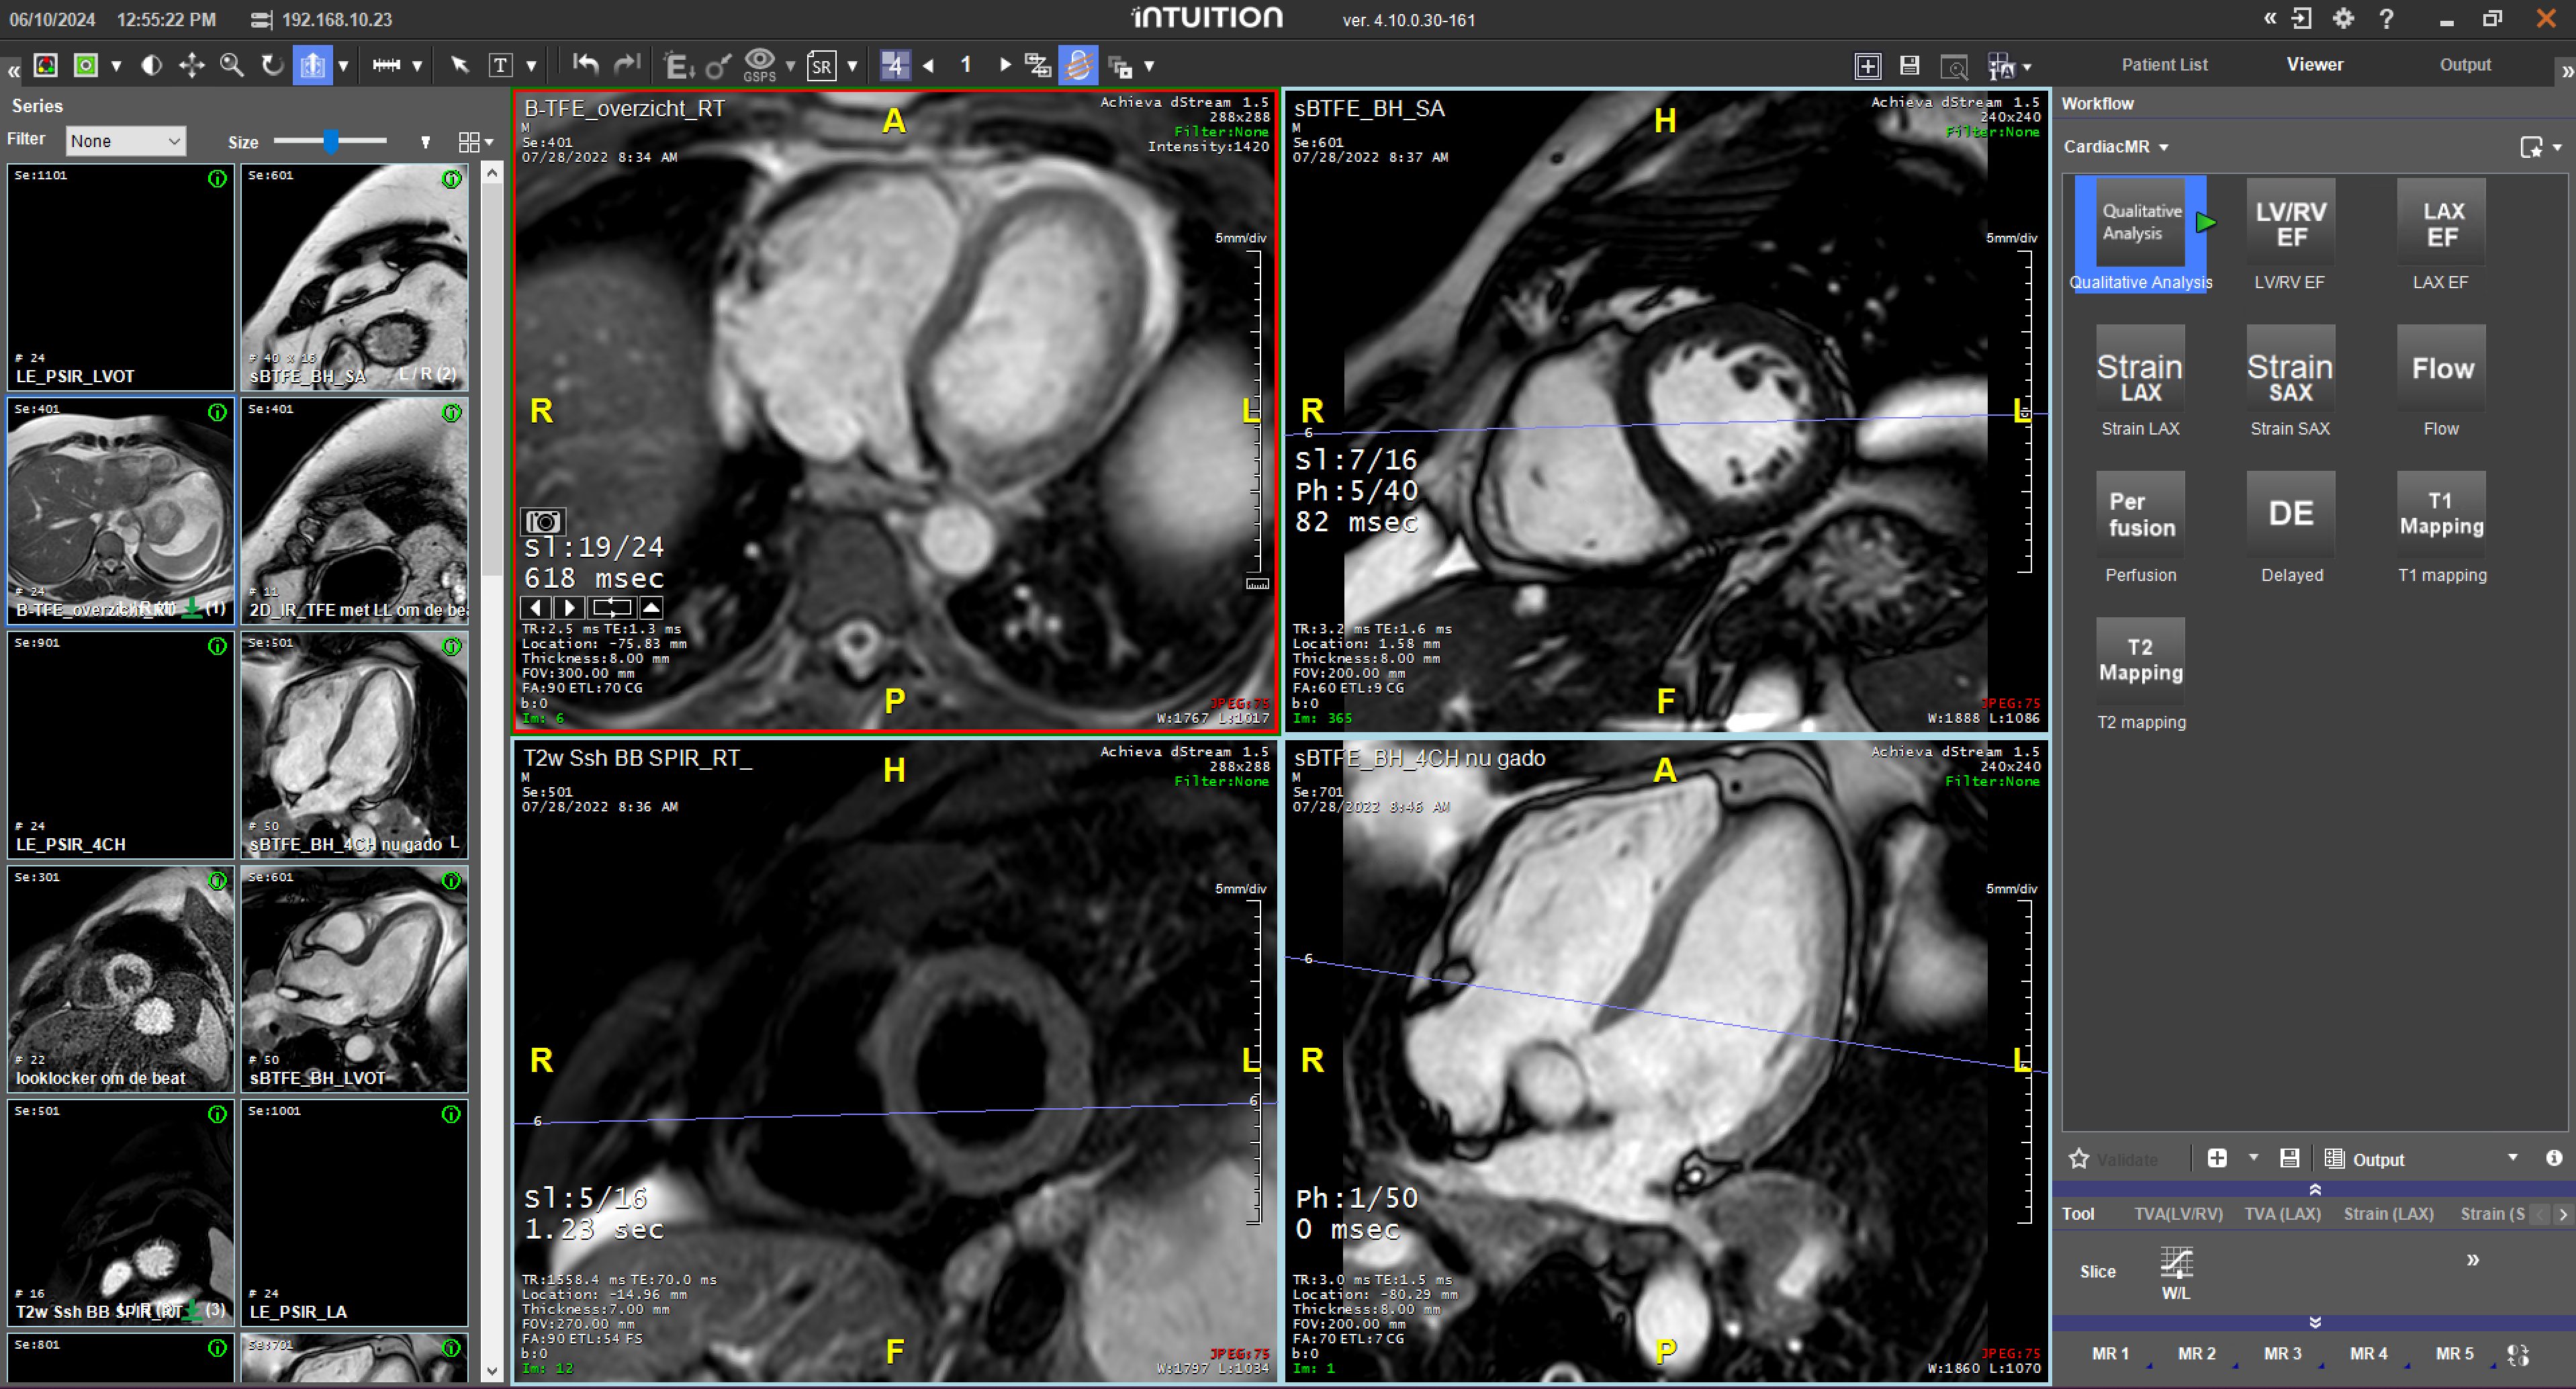
Task: Open dropdown beside SR icon
Action: (x=852, y=67)
